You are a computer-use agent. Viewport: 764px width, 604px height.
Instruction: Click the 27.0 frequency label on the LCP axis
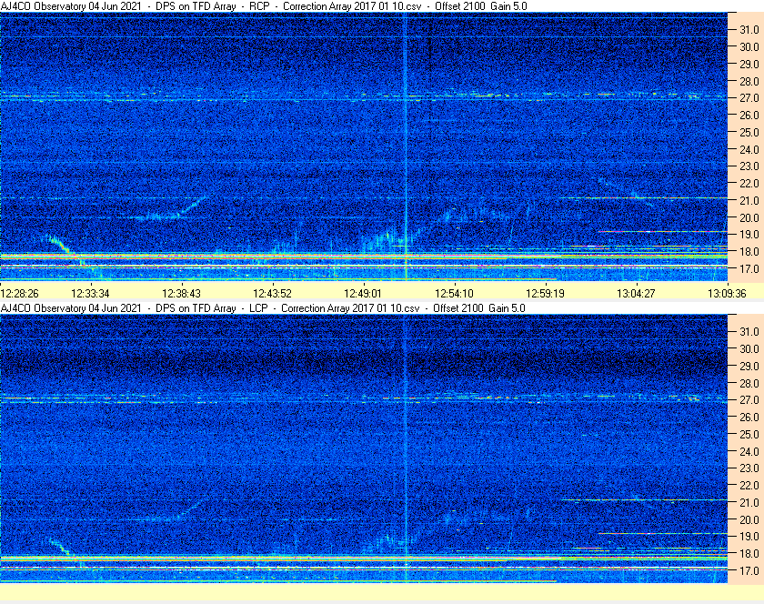click(x=749, y=399)
